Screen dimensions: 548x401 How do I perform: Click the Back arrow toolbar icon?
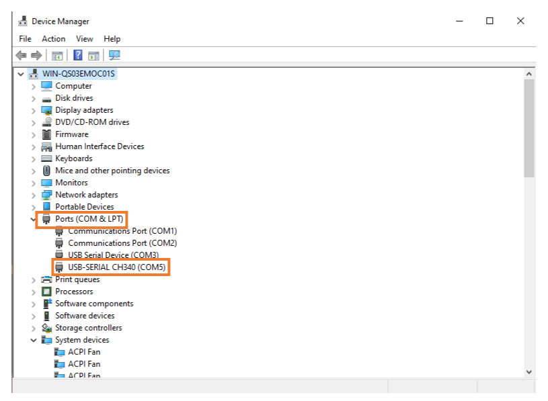coord(22,55)
